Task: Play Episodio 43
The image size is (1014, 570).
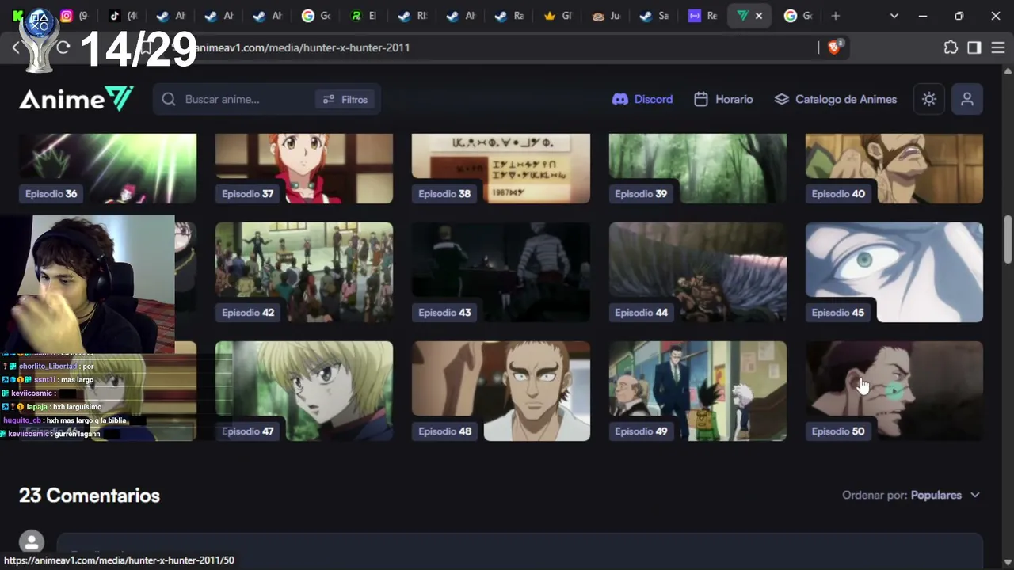Action: 501,272
